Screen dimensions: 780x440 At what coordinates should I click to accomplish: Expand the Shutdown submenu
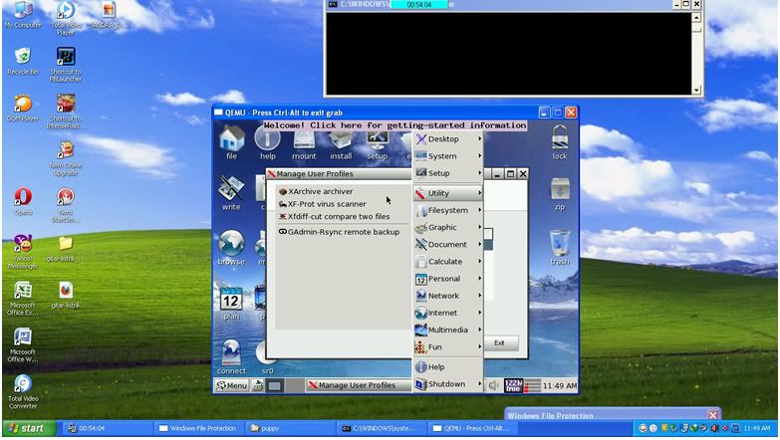coord(448,384)
